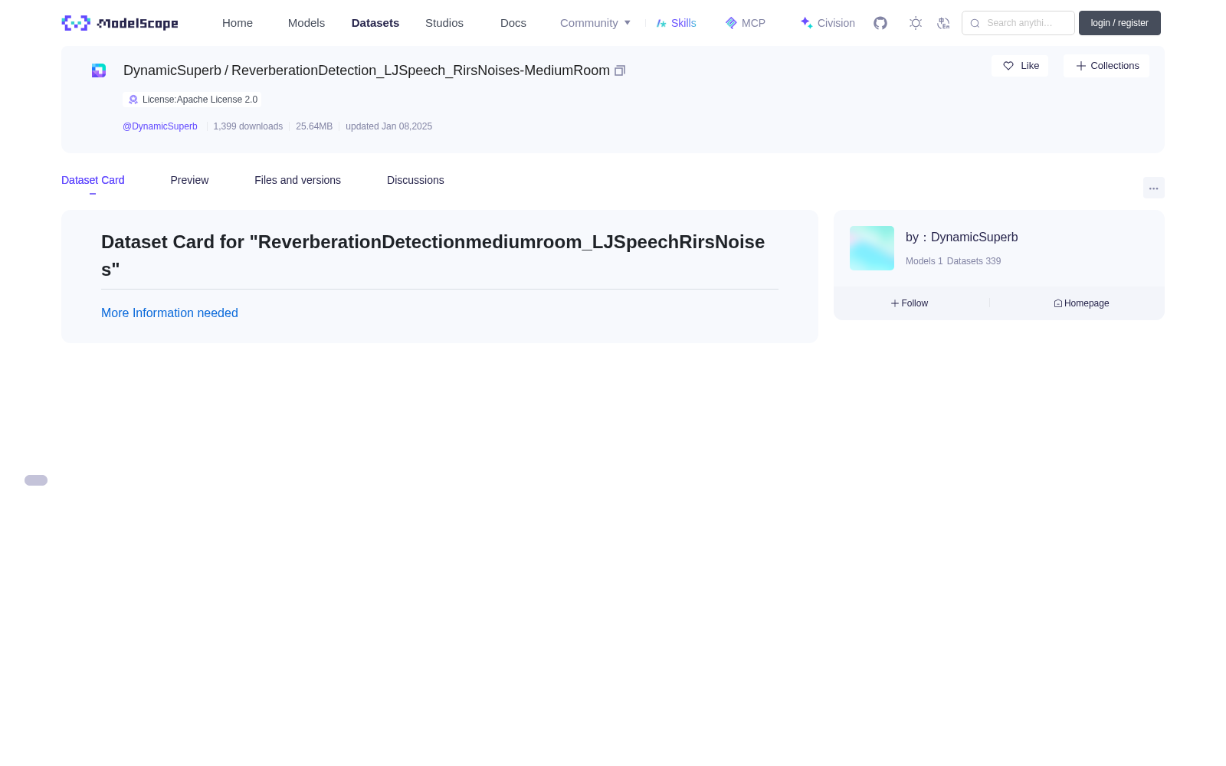
Task: Click the login / register button
Action: click(1119, 23)
